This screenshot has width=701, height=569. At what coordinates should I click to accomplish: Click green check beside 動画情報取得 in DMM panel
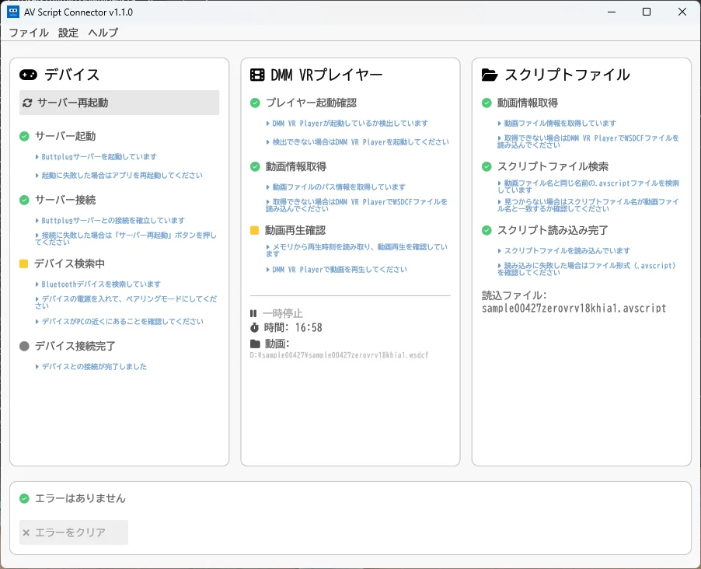[255, 166]
